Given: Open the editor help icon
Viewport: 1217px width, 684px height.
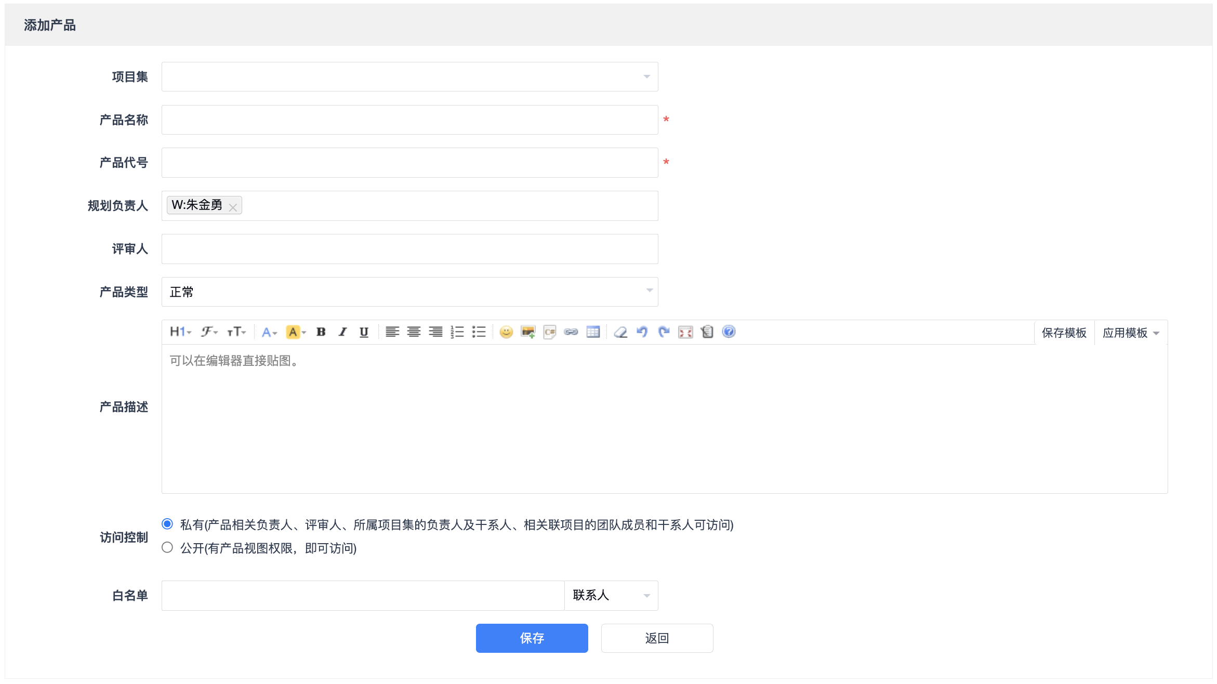Looking at the screenshot, I should [x=729, y=332].
